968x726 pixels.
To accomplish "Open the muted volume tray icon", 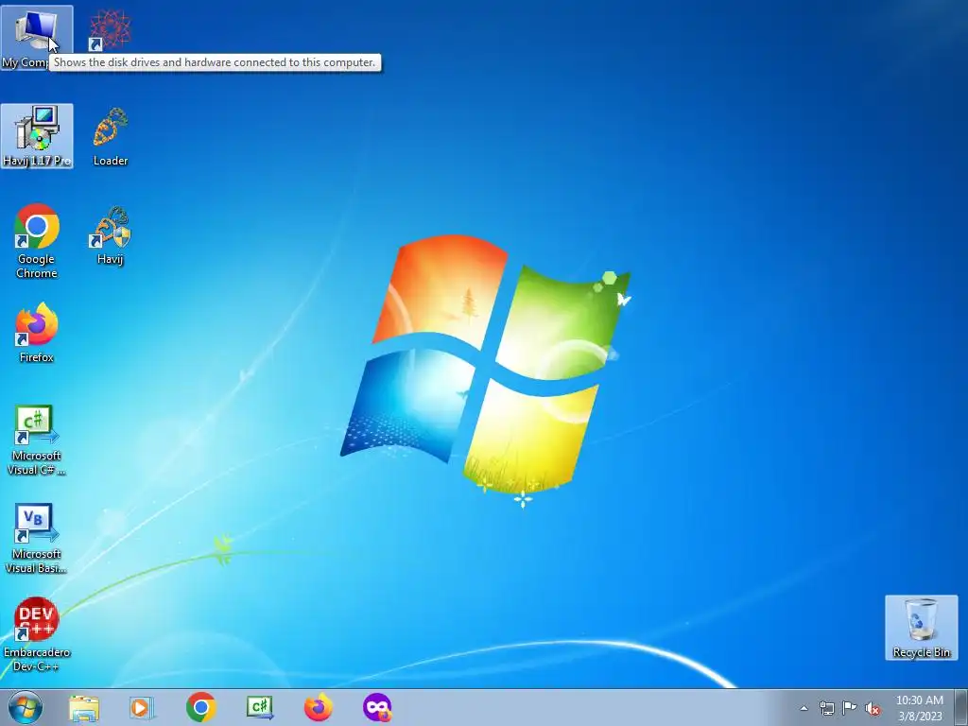I will click(873, 708).
